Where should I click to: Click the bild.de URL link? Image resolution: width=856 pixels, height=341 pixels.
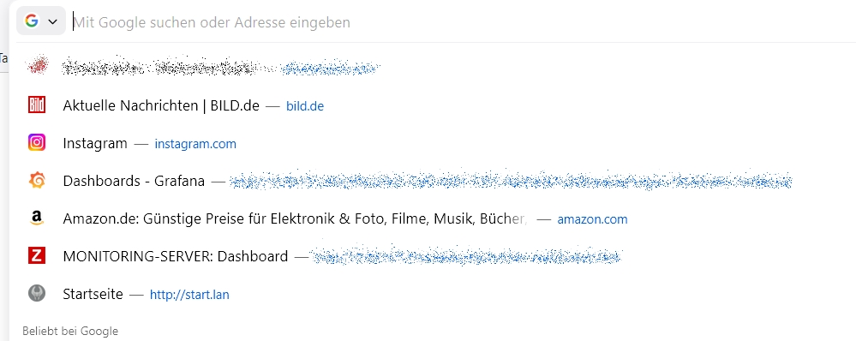[x=305, y=106]
